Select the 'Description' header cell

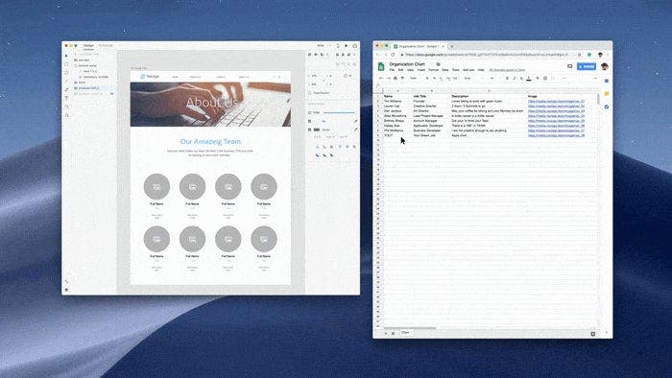(460, 96)
